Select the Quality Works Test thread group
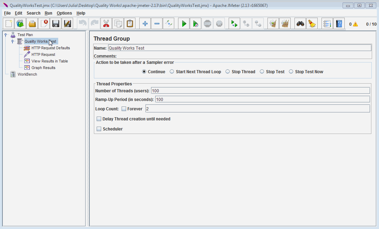 click(41, 41)
